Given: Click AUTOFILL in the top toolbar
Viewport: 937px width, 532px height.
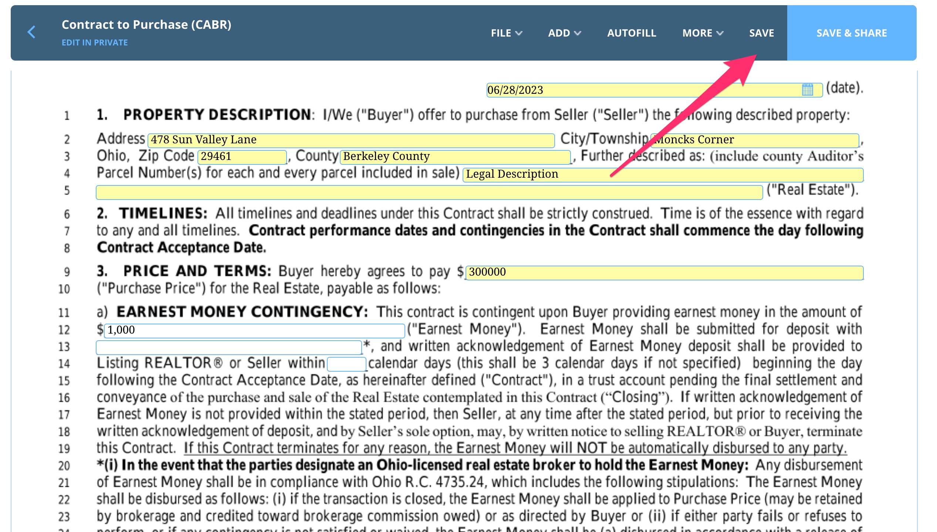Looking at the screenshot, I should click(631, 33).
